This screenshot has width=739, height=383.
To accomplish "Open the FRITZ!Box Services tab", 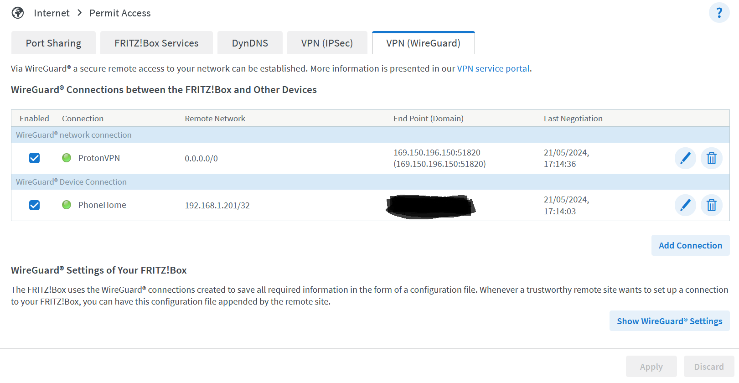I will point(156,43).
